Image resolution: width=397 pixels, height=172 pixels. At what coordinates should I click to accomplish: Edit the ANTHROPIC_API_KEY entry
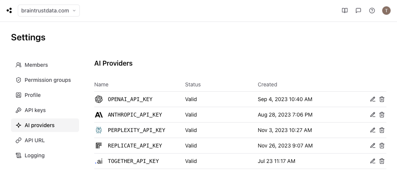tap(373, 115)
